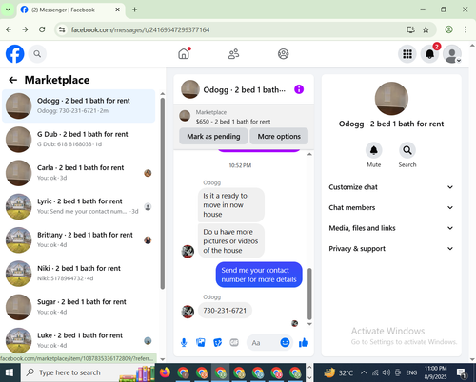Go back from Marketplace chats list
This screenshot has height=382, width=476.
coord(13,80)
